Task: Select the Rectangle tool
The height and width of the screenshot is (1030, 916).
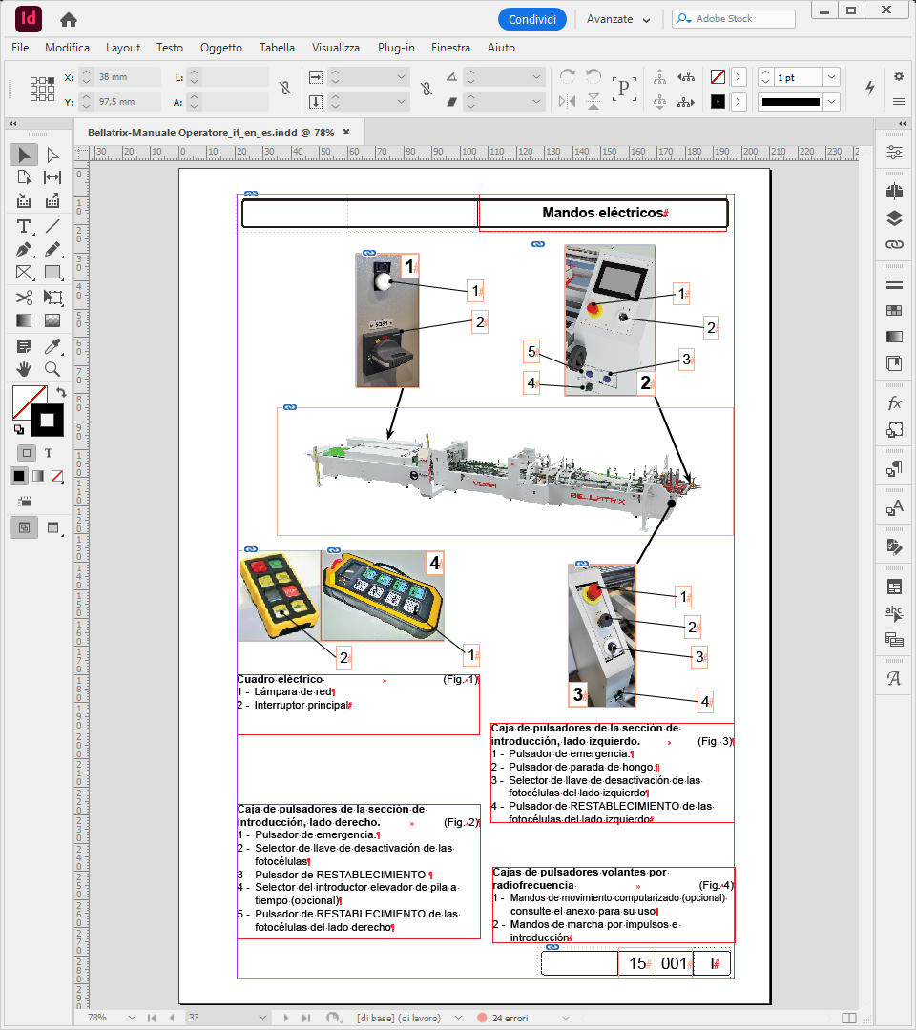Action: coord(52,272)
